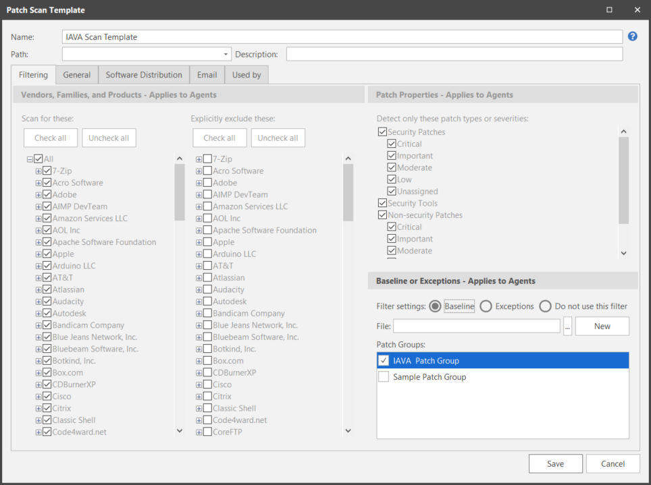This screenshot has height=485, width=651.
Task: Toggle the Security Tools checkbox
Action: (x=382, y=203)
